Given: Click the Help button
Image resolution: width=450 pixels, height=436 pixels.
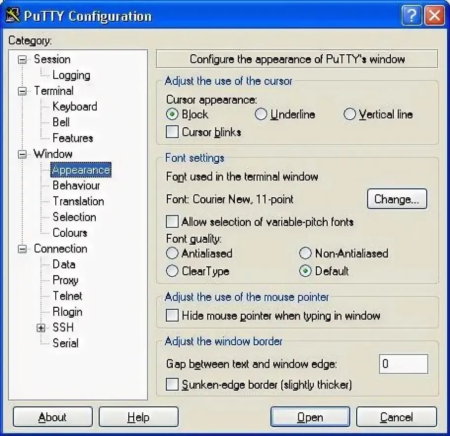Looking at the screenshot, I should [x=138, y=417].
